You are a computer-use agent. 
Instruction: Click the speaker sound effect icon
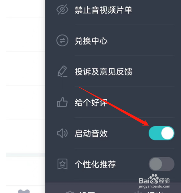(62, 133)
